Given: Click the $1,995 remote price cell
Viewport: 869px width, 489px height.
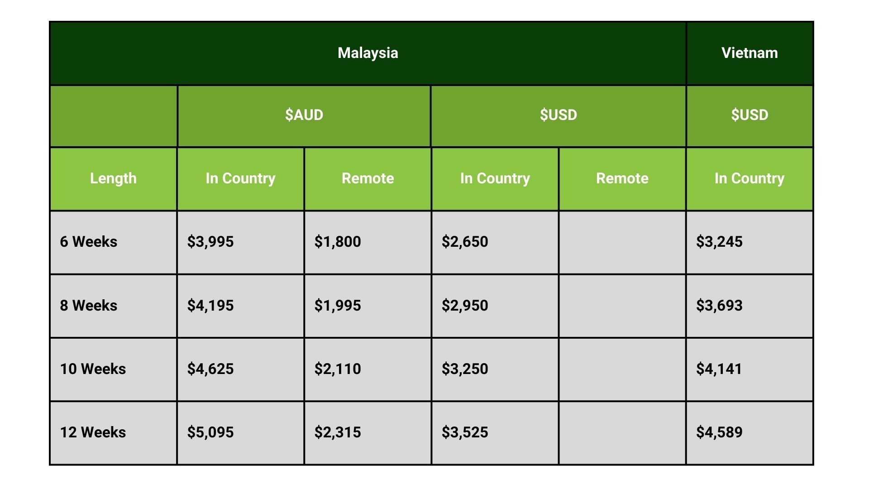Looking at the screenshot, I should point(368,306).
